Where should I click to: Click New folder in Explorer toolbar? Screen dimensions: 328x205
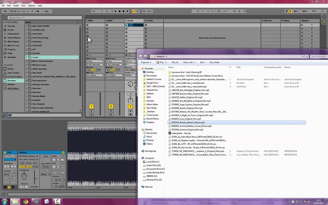(214, 62)
